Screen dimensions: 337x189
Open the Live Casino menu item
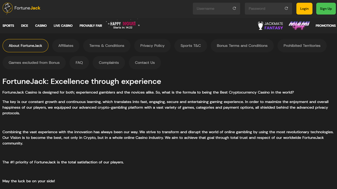point(63,25)
